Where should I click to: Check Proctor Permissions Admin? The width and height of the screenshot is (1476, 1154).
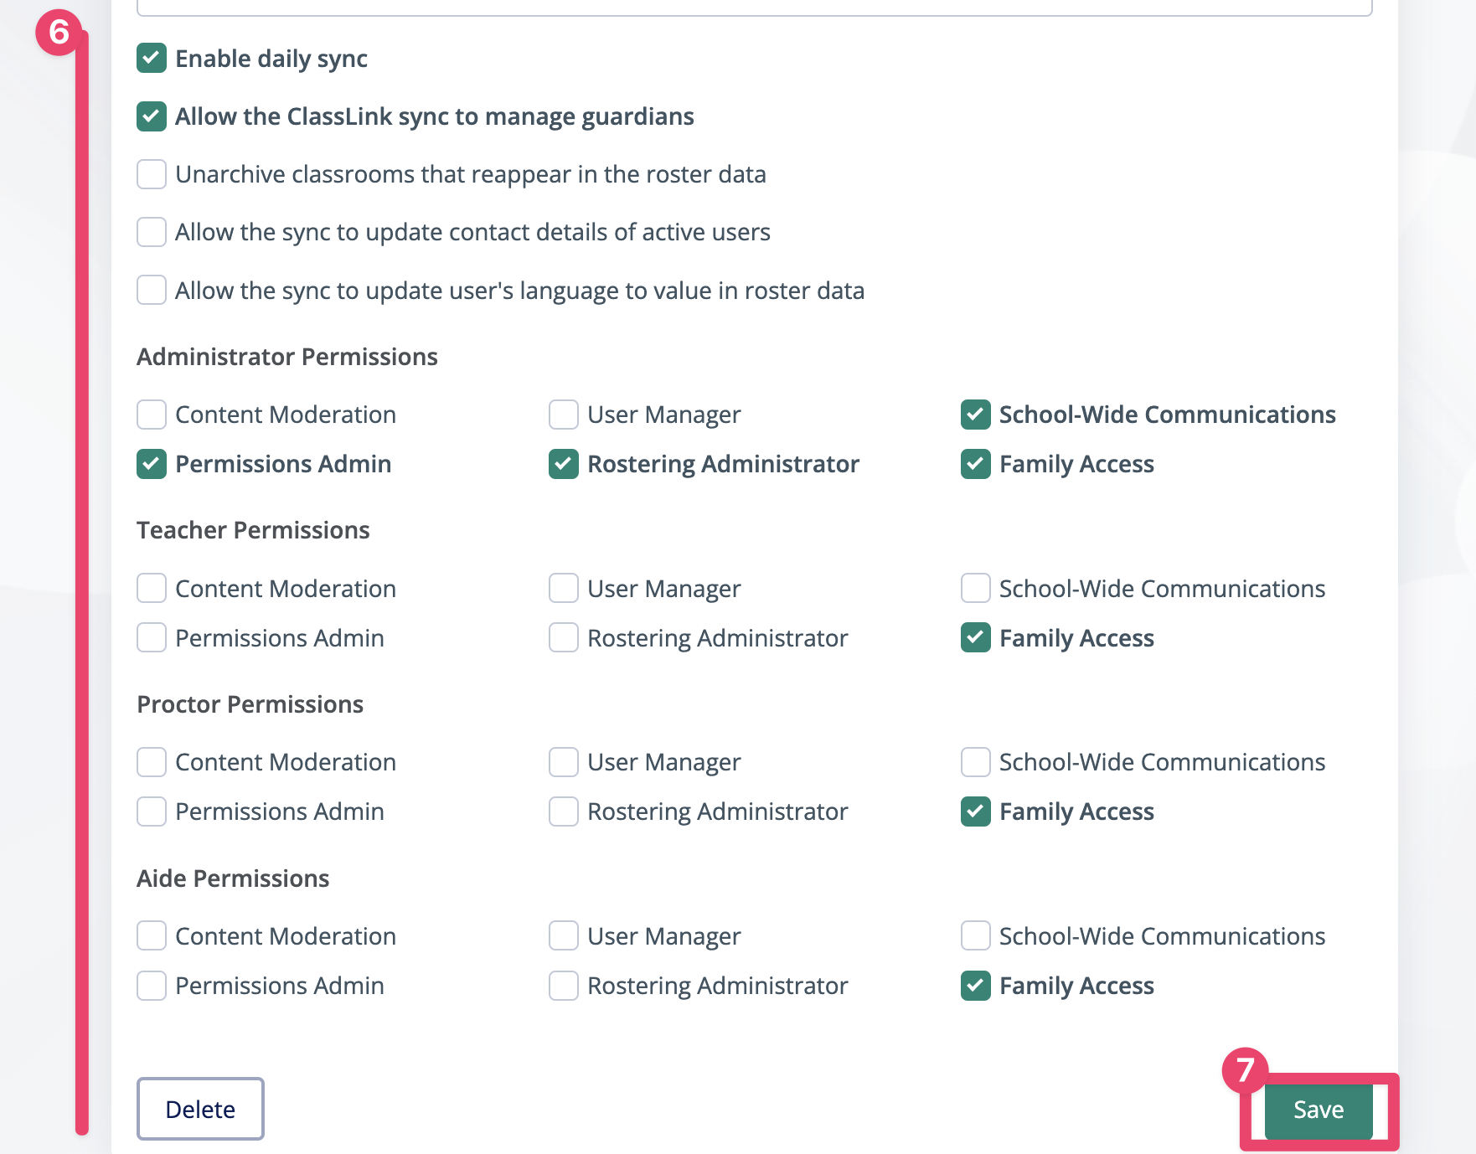(x=152, y=811)
